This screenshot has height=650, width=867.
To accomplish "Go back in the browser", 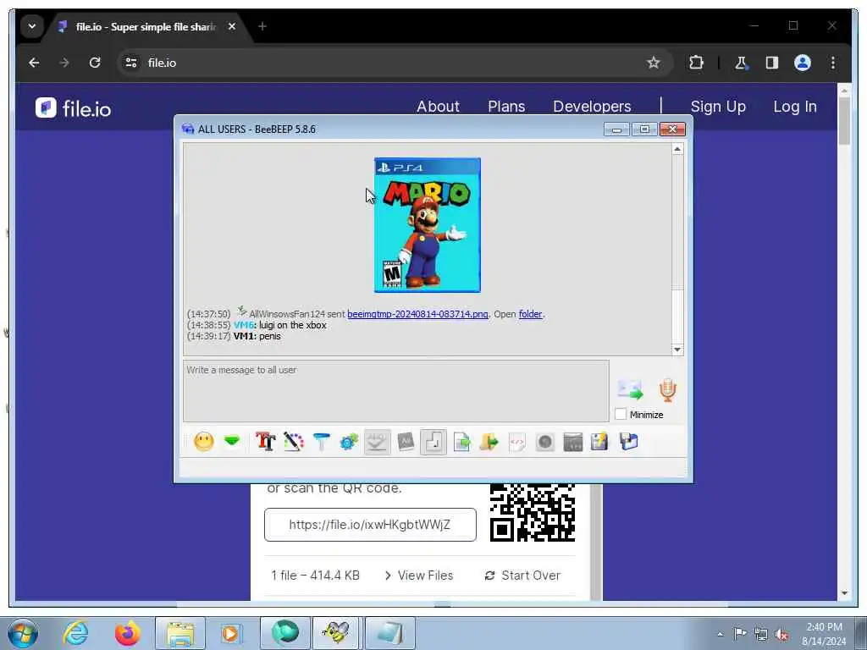I will (34, 63).
